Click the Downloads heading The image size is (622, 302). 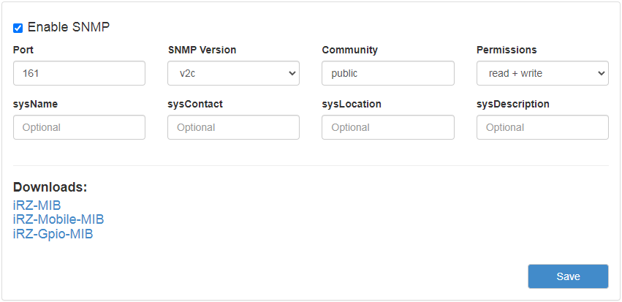pyautogui.click(x=50, y=187)
